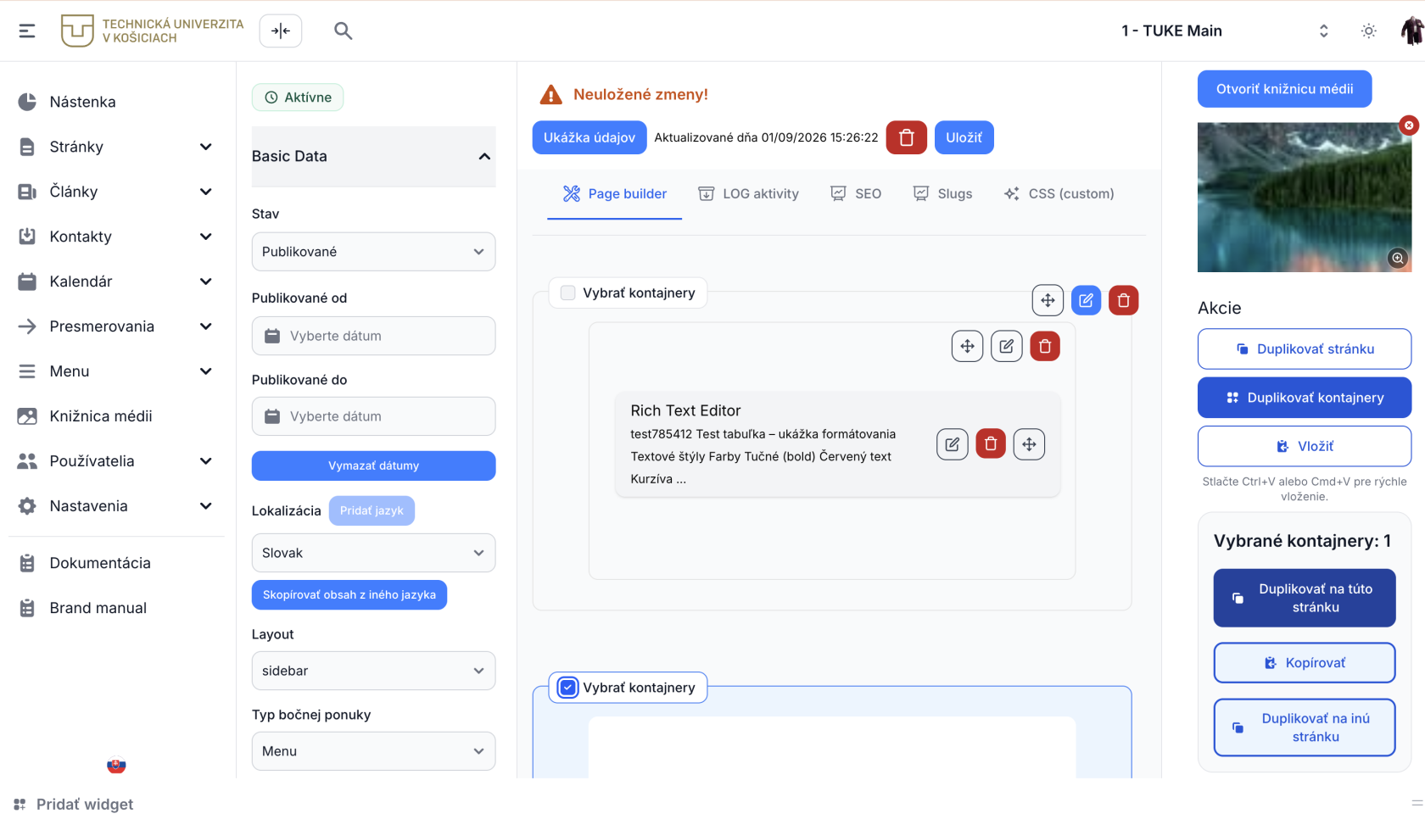Screen dimensions: 1425x825
Task: Click the zoom magnifier on the media thumbnail
Action: coord(1398,258)
